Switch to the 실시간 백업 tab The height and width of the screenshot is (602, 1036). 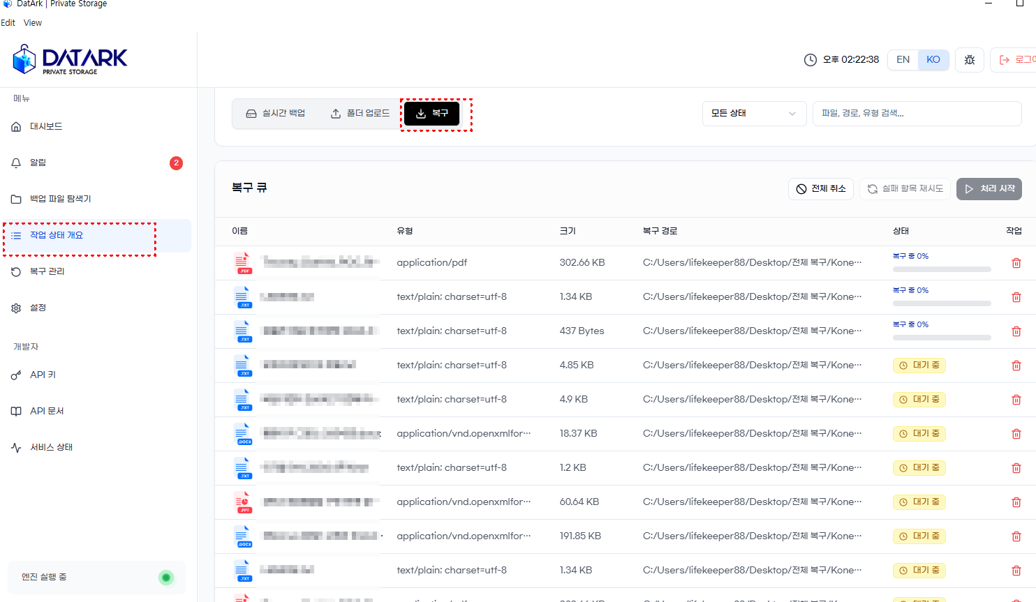pyautogui.click(x=276, y=114)
